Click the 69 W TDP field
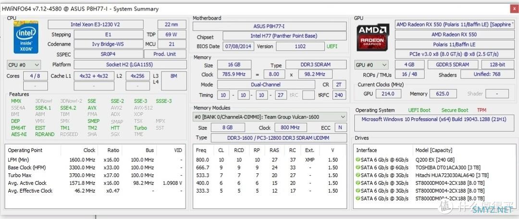 172,35
